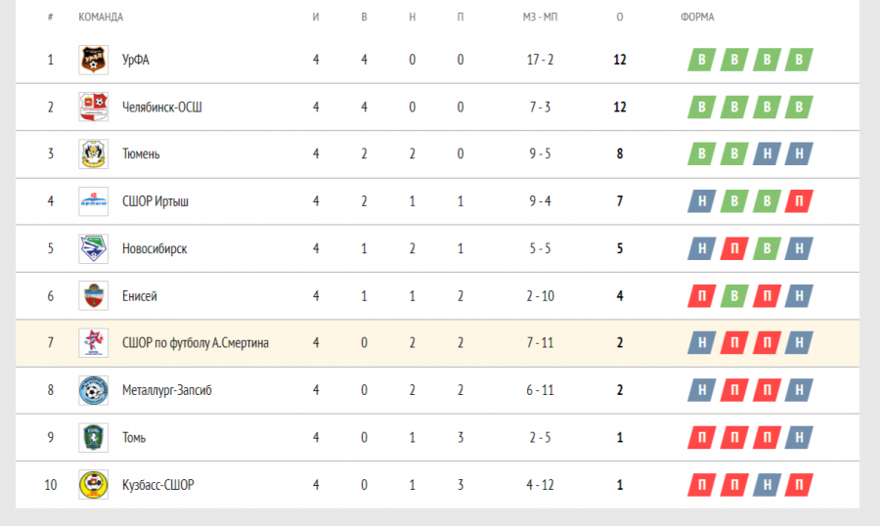This screenshot has width=880, height=526.
Task: Click УрФА's first green В form badge
Action: pos(701,60)
